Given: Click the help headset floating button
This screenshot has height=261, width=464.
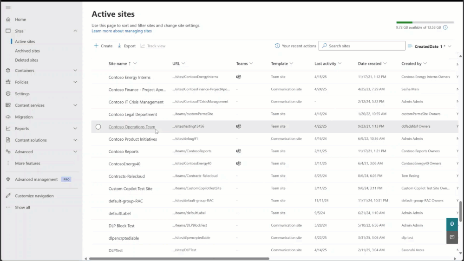Looking at the screenshot, I should click(x=452, y=224).
